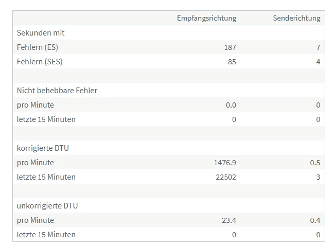Click the 0.5 Senderichtung value
This screenshot has width=335, height=245.
click(315, 163)
